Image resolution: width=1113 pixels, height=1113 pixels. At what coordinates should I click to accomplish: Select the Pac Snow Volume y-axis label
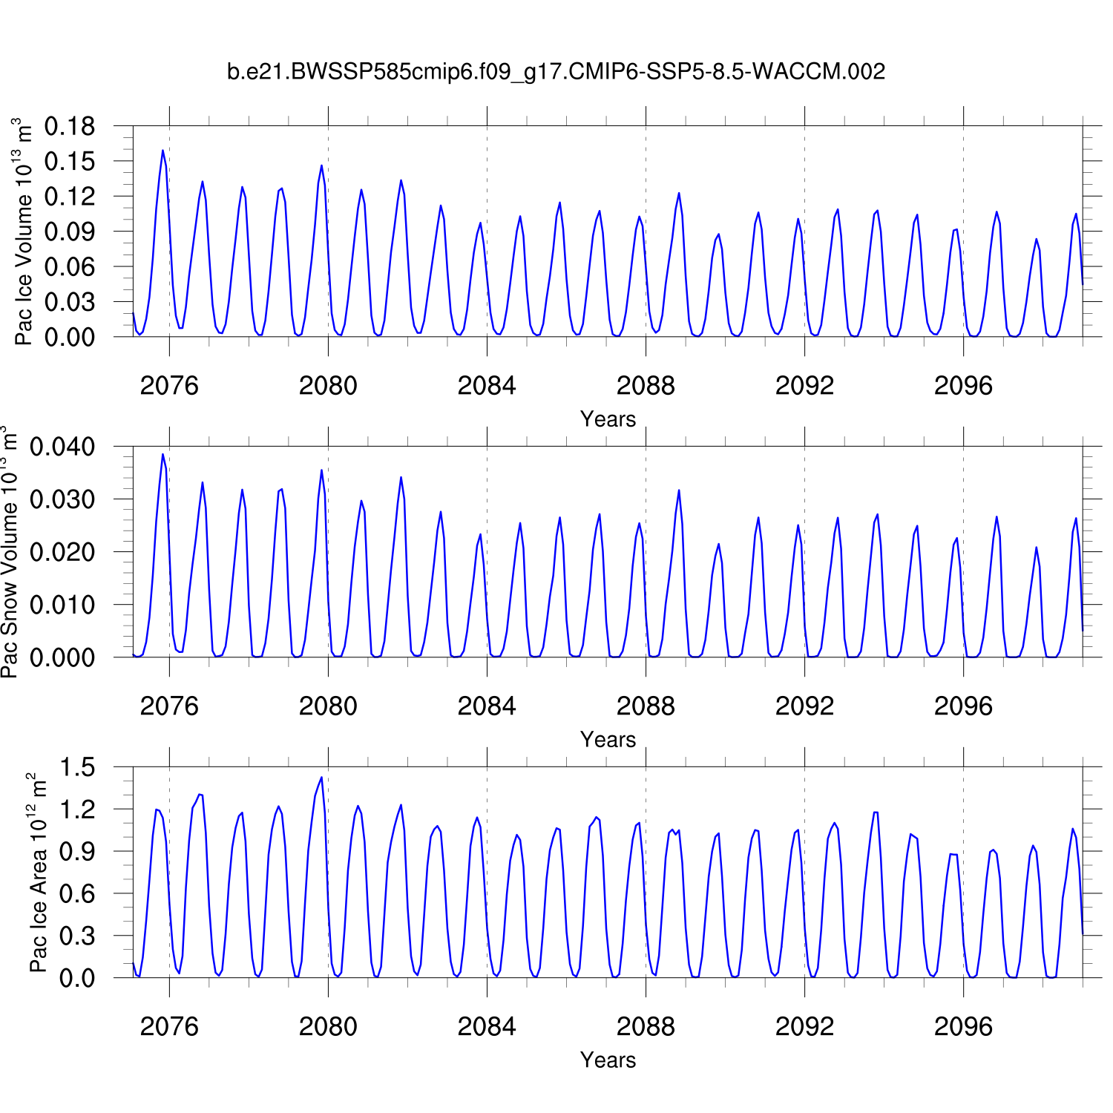click(9, 552)
